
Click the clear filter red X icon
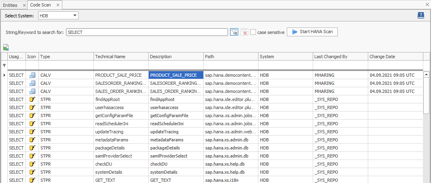click(x=244, y=32)
